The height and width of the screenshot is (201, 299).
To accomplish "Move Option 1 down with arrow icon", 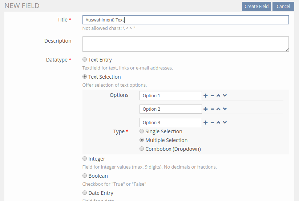I will (x=225, y=95).
